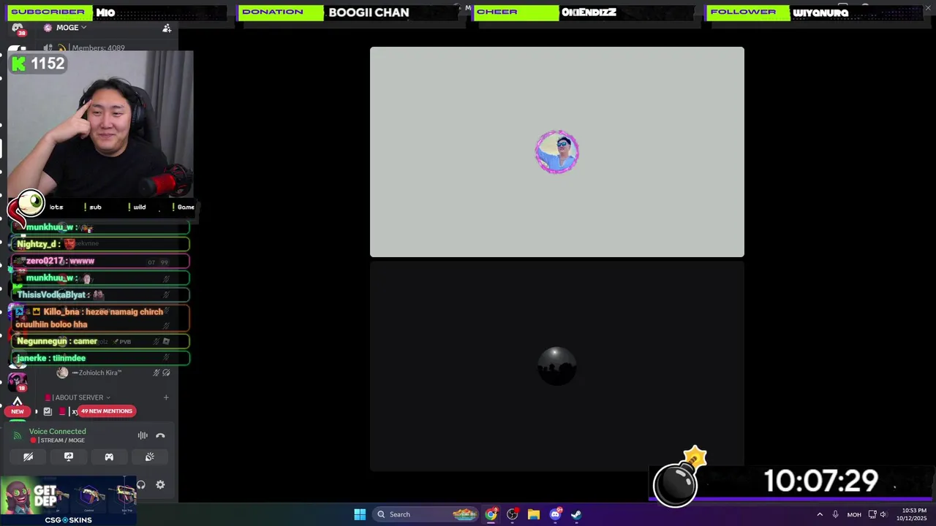936x526 pixels.
Task: Open the Voice Connected status details
Action: pyautogui.click(x=57, y=431)
